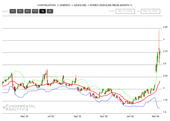Screen dimensions: 170x121
Task: Click the To date field
Action: (151, 11)
